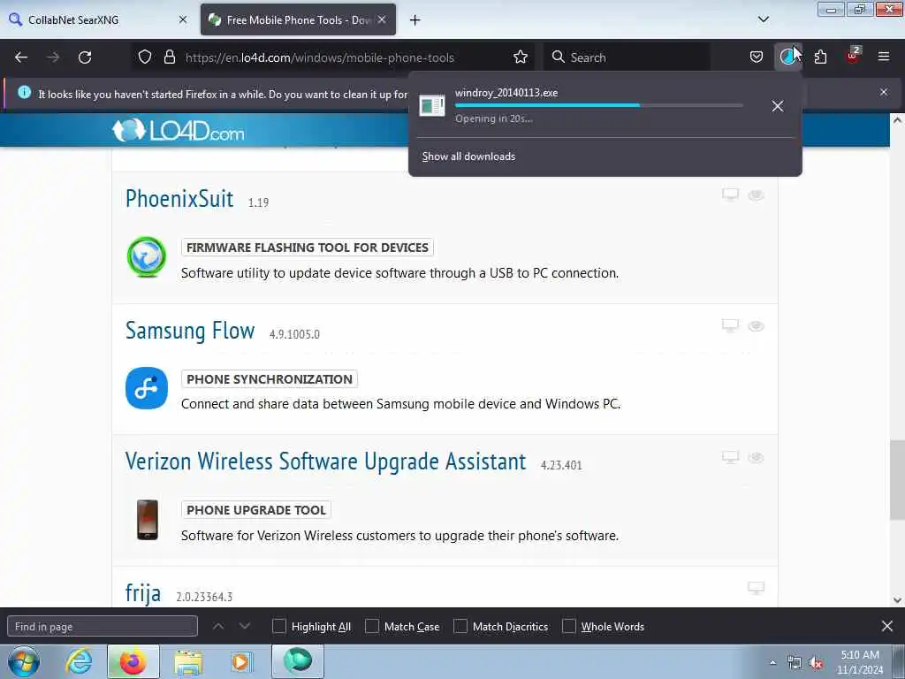The image size is (905, 679).
Task: Find next match arrow
Action: pyautogui.click(x=245, y=626)
